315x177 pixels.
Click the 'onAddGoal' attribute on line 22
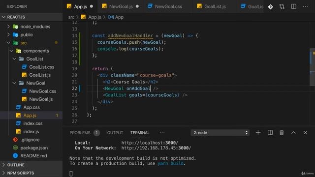(138, 88)
